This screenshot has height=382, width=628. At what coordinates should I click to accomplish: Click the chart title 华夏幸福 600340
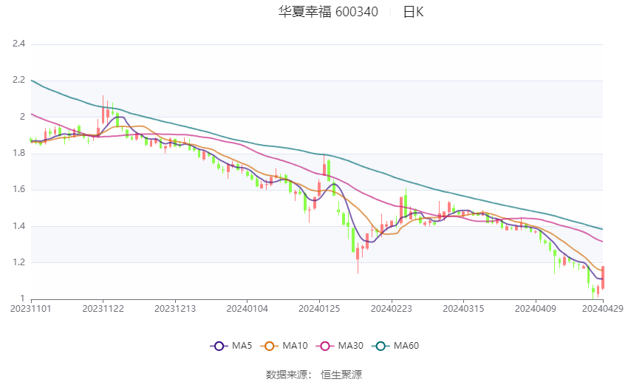pyautogui.click(x=328, y=12)
